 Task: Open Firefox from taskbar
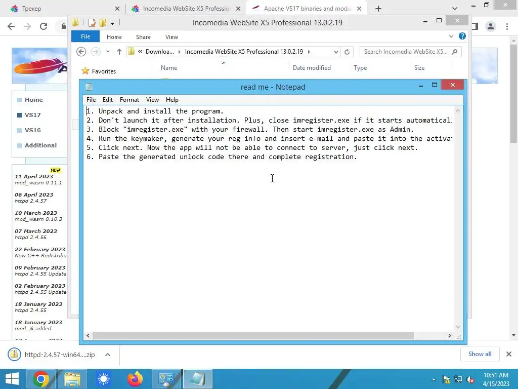coord(135,379)
